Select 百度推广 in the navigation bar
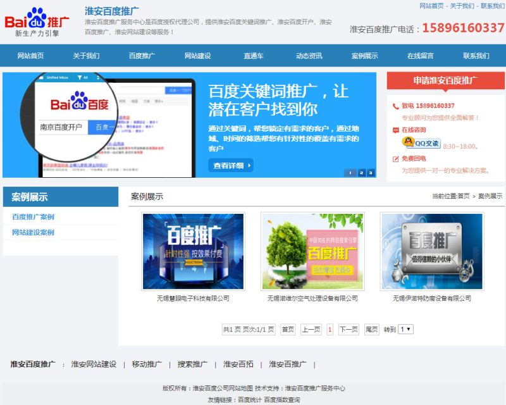 click(142, 56)
